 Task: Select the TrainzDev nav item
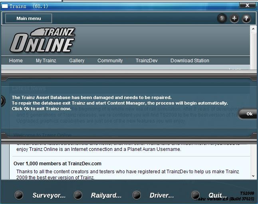coord(147,61)
